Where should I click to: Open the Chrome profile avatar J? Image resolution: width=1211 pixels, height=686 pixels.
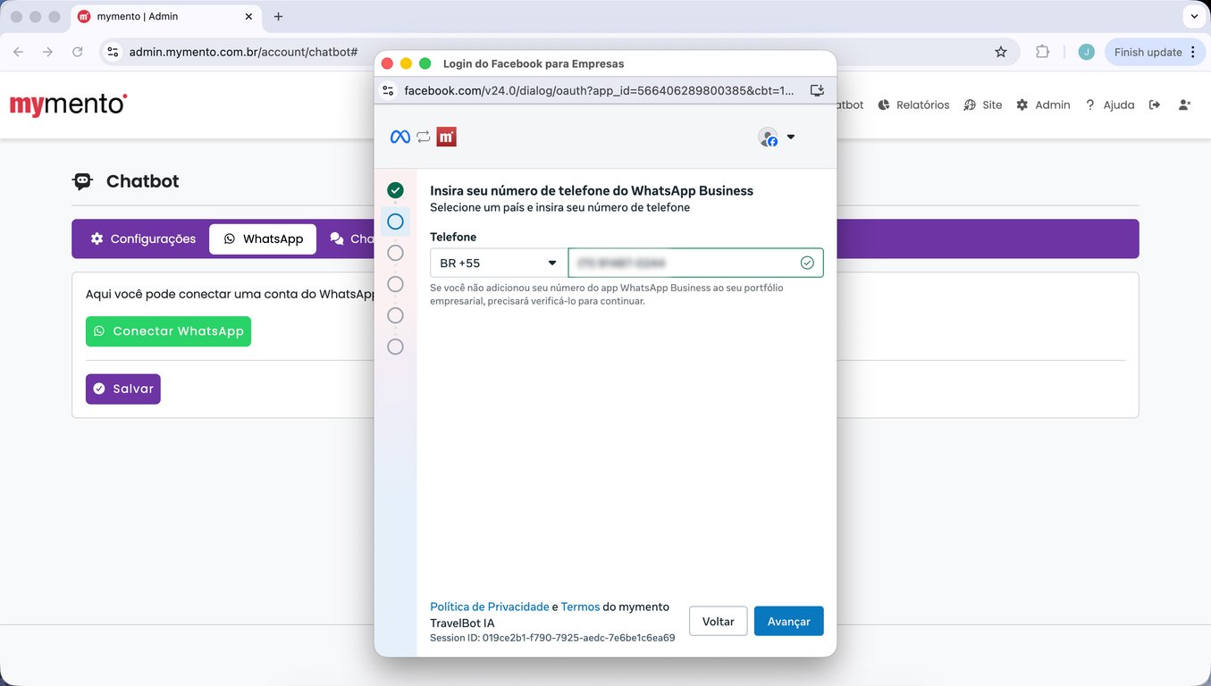coord(1086,52)
